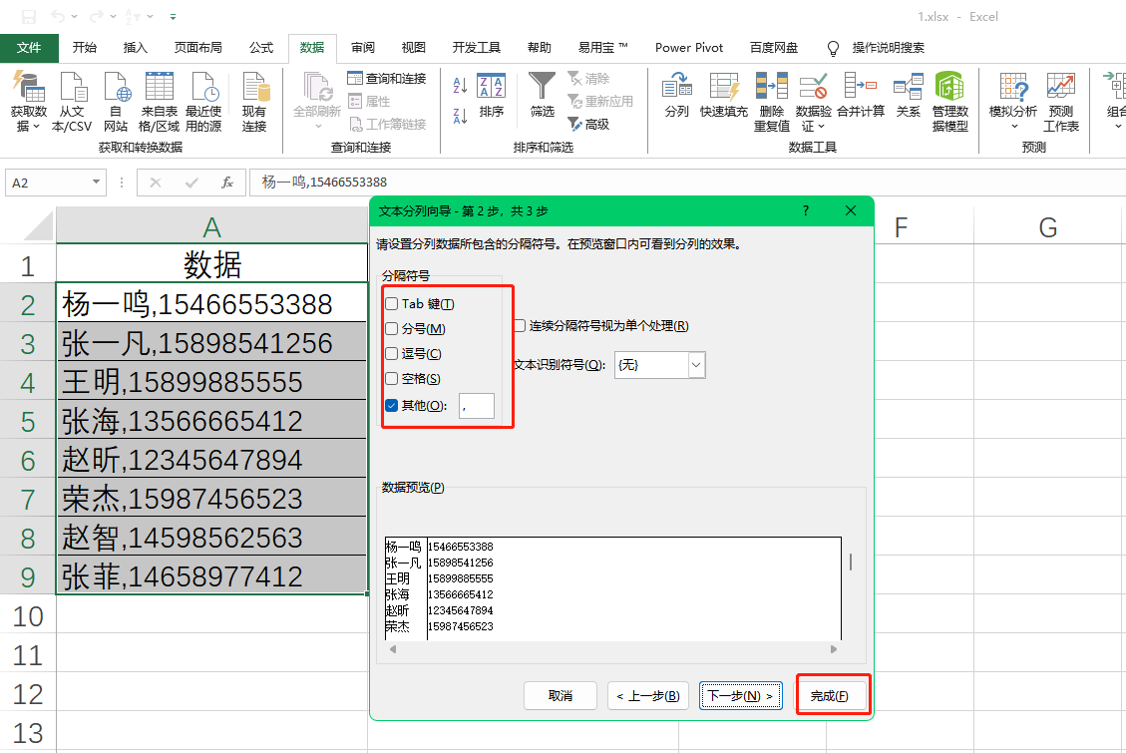Screen dimensions: 1126x753
Task: Click the data preview scrollbar left arrow
Action: [x=393, y=649]
